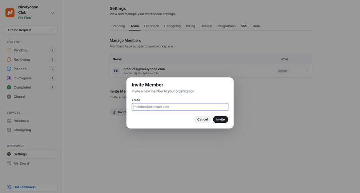
Task: Click the Planned clock icon
Action: click(x=9, y=69)
